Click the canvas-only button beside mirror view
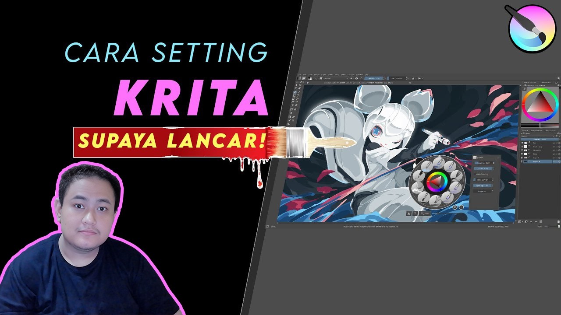 (415, 213)
